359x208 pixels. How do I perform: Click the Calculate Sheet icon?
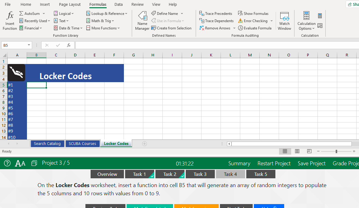(x=320, y=25)
